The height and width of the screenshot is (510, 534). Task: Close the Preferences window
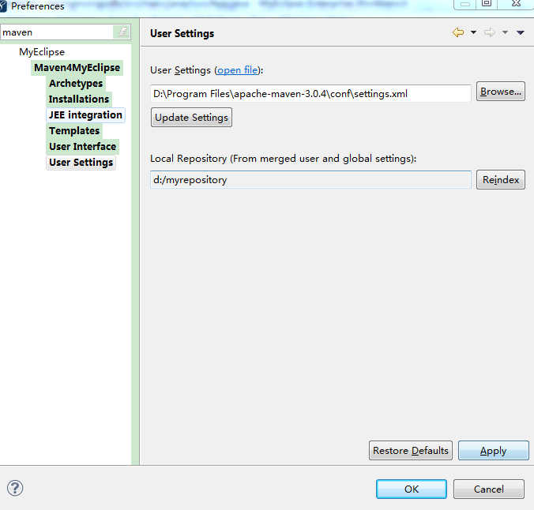(516, 3)
